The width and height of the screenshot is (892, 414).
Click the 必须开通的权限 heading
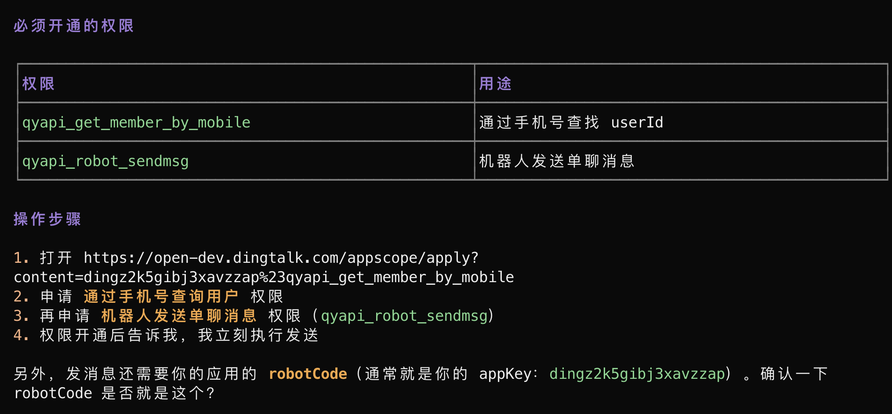[73, 26]
